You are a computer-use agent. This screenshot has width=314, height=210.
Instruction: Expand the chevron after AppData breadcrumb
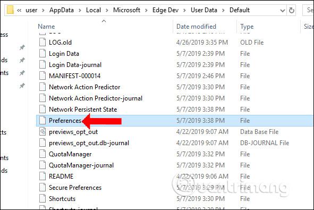point(80,10)
